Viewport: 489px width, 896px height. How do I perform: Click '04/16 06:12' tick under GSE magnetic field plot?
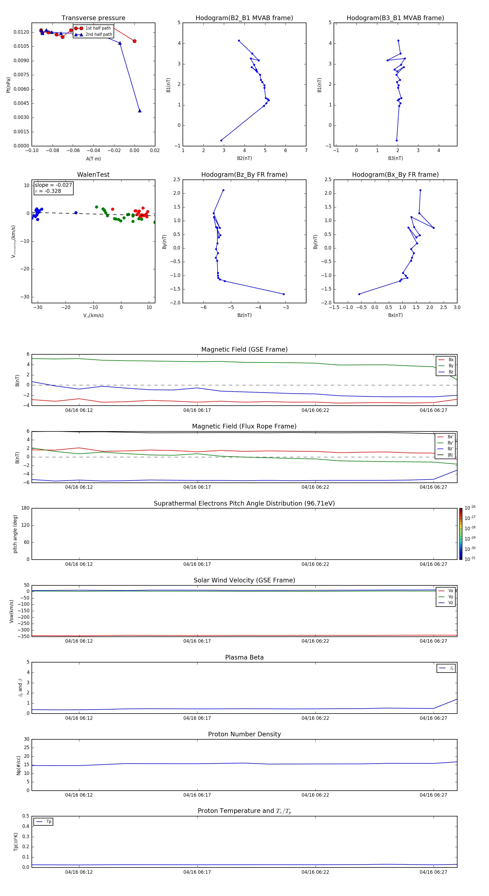[79, 410]
